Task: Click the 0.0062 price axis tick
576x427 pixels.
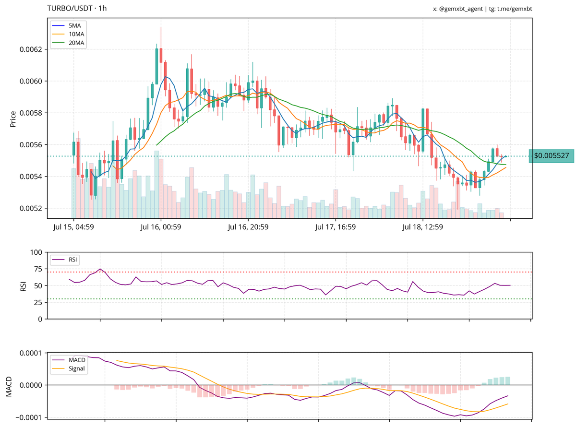Action: pyautogui.click(x=32, y=49)
